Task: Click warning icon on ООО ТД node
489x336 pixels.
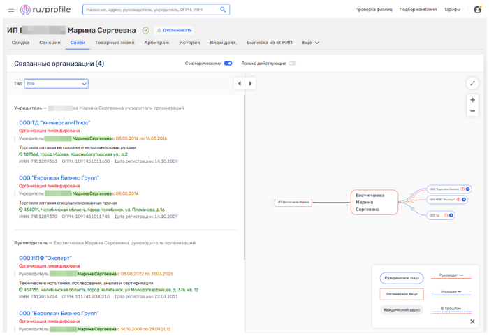Action: pos(446,215)
